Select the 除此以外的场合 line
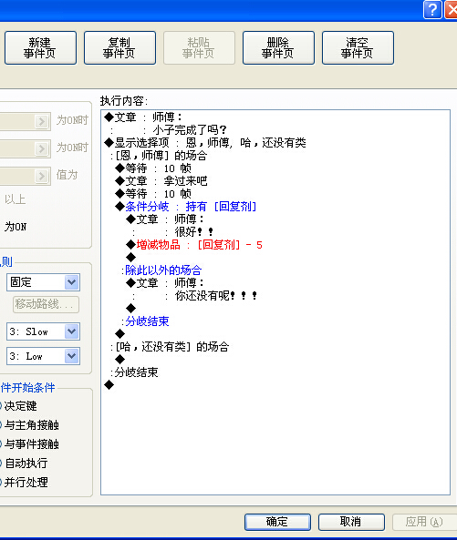The image size is (457, 540). [x=161, y=270]
